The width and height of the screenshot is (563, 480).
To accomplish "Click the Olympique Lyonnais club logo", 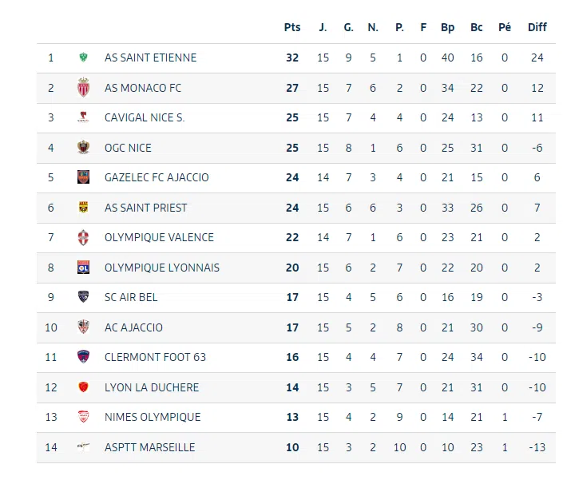I will (x=83, y=268).
